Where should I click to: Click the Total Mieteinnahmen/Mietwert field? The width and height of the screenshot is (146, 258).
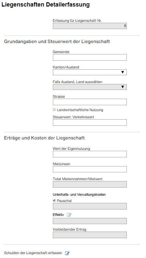(90, 184)
